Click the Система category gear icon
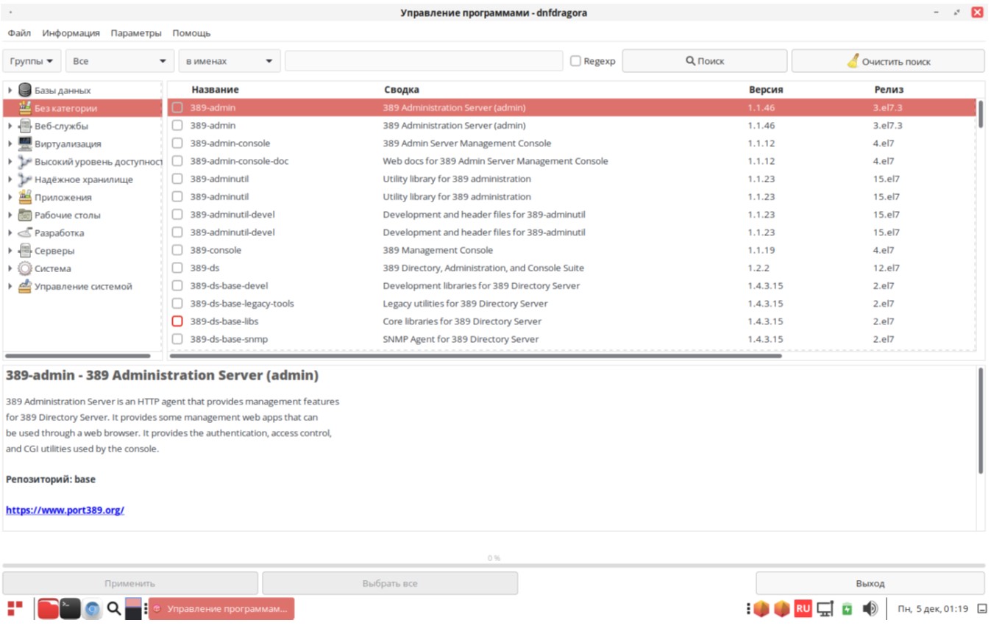Viewport: 991px width, 631px height. click(25, 268)
